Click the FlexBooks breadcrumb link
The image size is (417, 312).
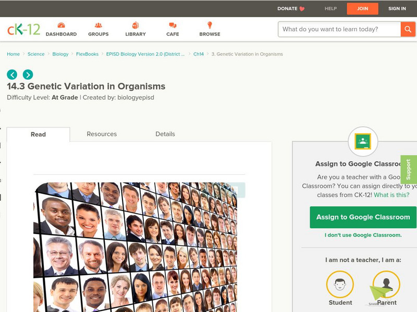coord(87,54)
